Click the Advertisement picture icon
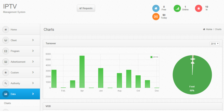This screenshot has width=224, height=112. [6, 62]
